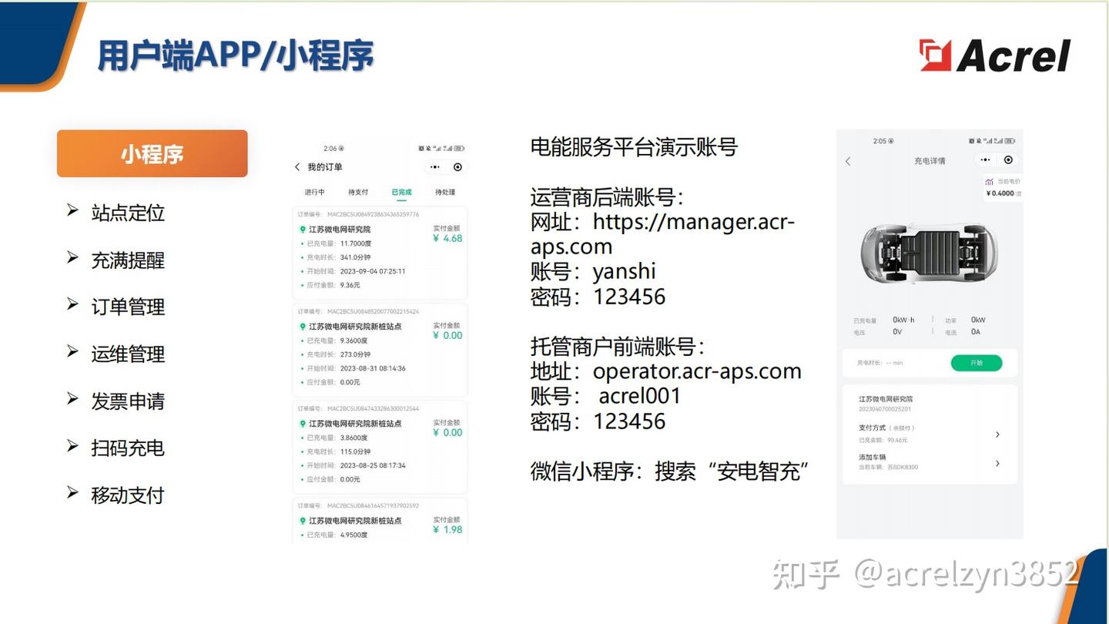Tap back chevron on 充电详情 screen
The width and height of the screenshot is (1109, 624).
pyautogui.click(x=848, y=161)
